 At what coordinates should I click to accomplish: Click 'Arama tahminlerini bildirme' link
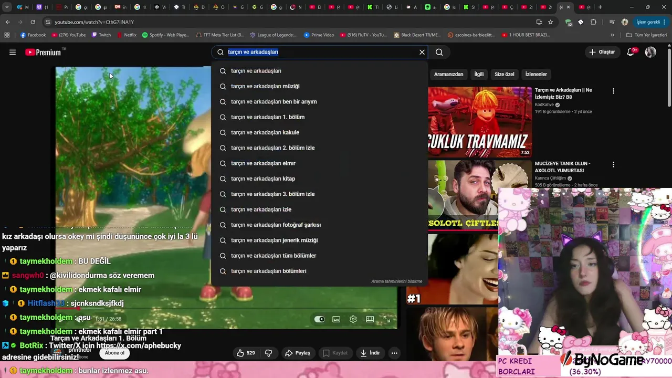point(396,281)
